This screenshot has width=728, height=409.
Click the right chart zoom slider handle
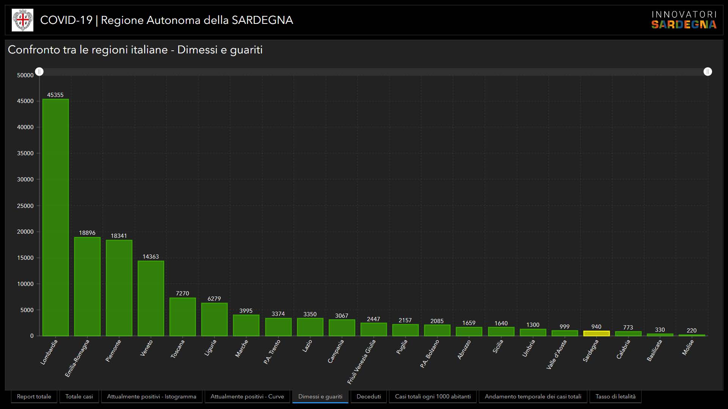tap(708, 72)
